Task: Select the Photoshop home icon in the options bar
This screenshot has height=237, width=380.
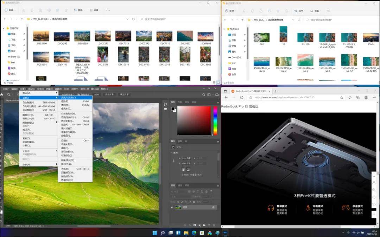Action: [2, 94]
